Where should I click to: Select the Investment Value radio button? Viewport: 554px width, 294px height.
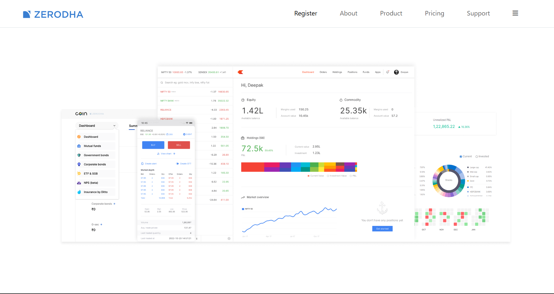pos(328,176)
